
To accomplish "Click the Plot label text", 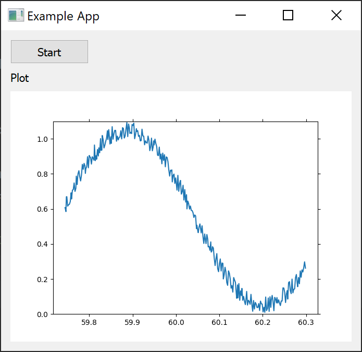I will tap(20, 78).
